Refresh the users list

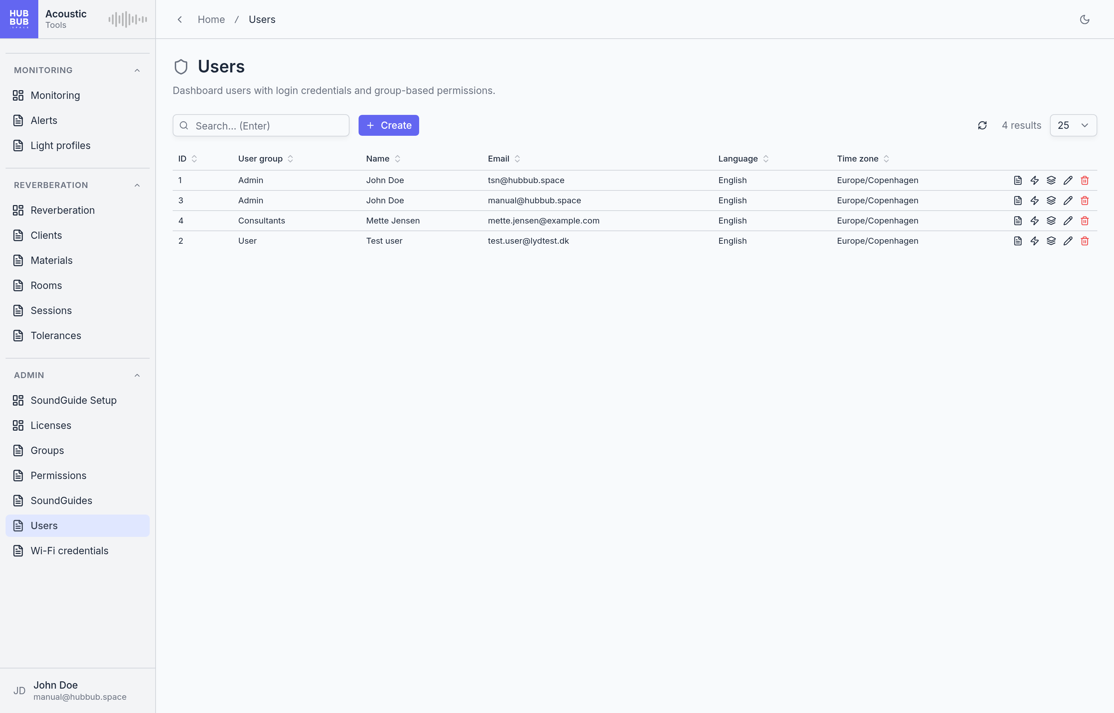click(982, 125)
